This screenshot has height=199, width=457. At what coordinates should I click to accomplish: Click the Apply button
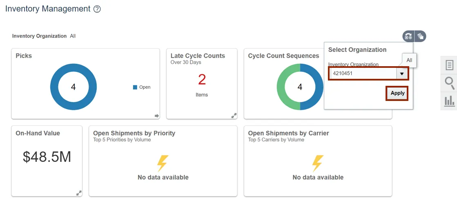pyautogui.click(x=397, y=93)
